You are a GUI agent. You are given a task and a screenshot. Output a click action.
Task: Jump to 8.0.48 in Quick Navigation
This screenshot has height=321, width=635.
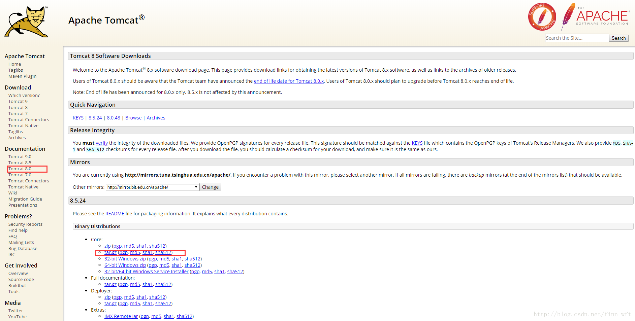click(114, 118)
